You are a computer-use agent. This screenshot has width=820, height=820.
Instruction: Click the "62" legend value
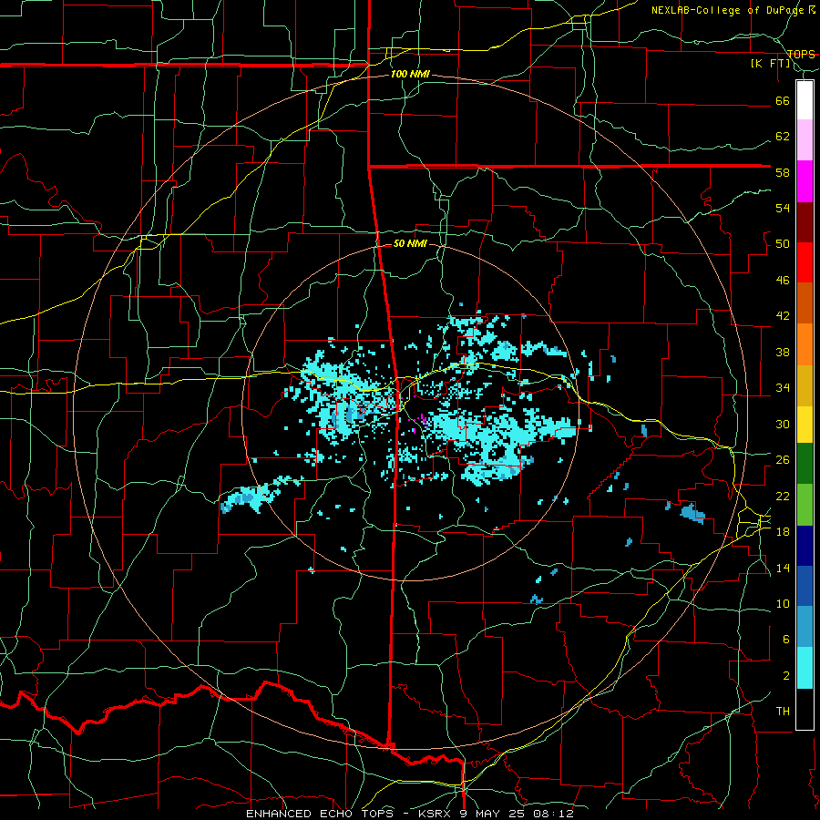(x=783, y=137)
